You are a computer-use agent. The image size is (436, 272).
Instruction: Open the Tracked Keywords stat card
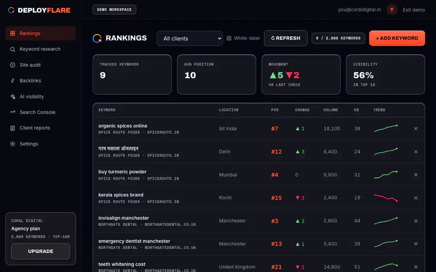click(x=132, y=74)
